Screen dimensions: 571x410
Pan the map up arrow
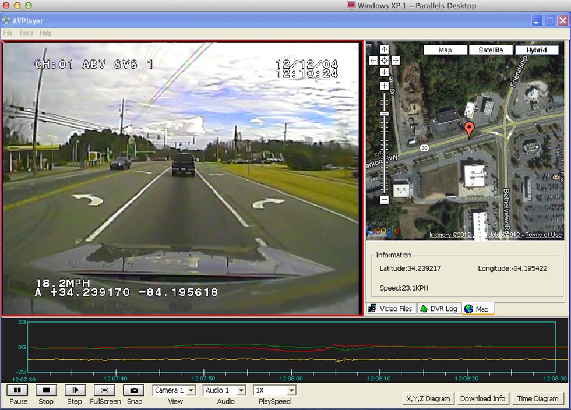coord(385,50)
